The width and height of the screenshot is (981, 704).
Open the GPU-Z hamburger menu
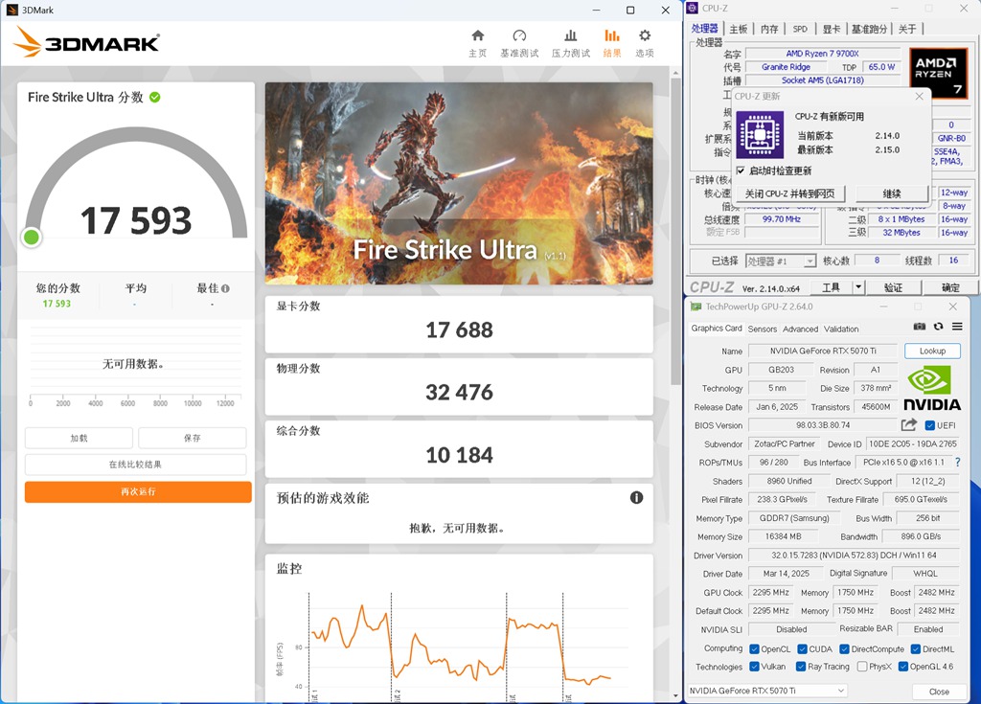click(957, 326)
